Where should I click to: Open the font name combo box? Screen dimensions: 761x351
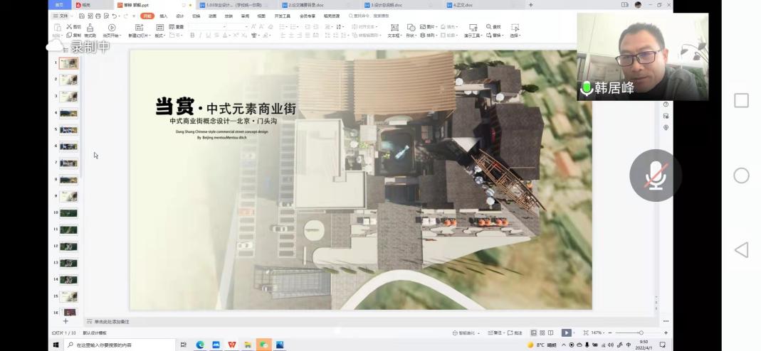[x=207, y=27]
